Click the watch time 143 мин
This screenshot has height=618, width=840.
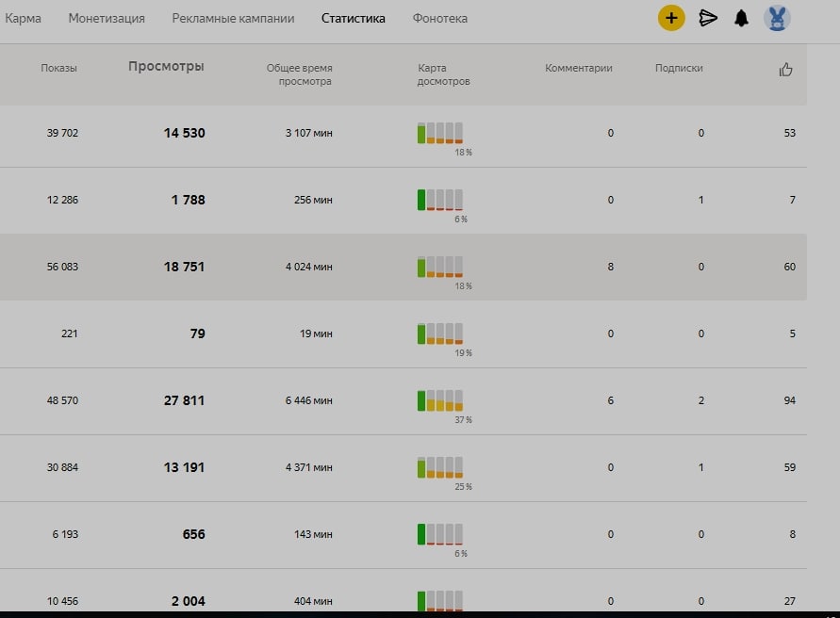pos(313,534)
